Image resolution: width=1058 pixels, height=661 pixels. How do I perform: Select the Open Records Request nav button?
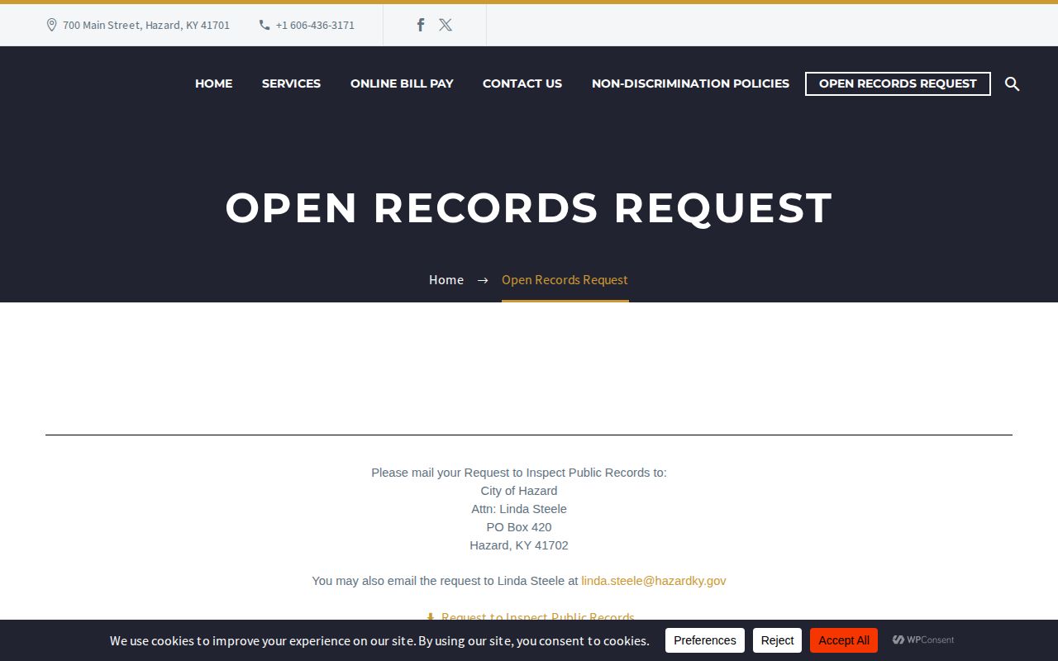(x=898, y=83)
